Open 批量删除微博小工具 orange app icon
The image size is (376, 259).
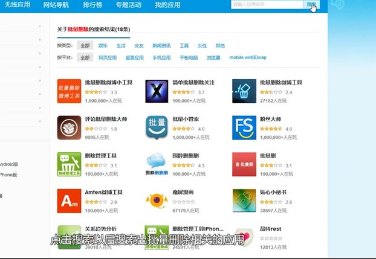(69, 91)
